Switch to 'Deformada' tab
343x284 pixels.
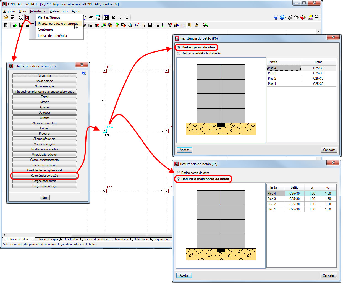141,239
